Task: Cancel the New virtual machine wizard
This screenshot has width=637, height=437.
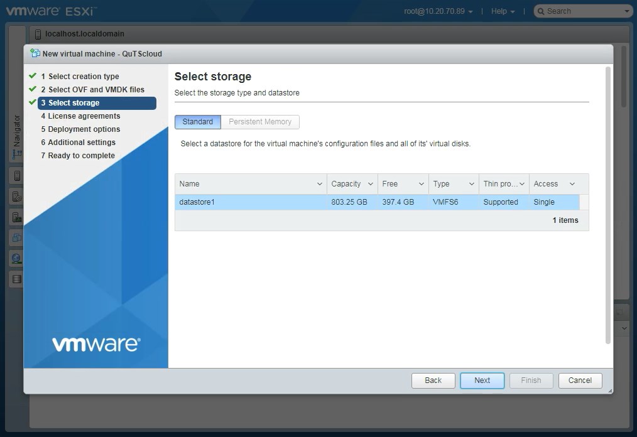Action: [580, 380]
